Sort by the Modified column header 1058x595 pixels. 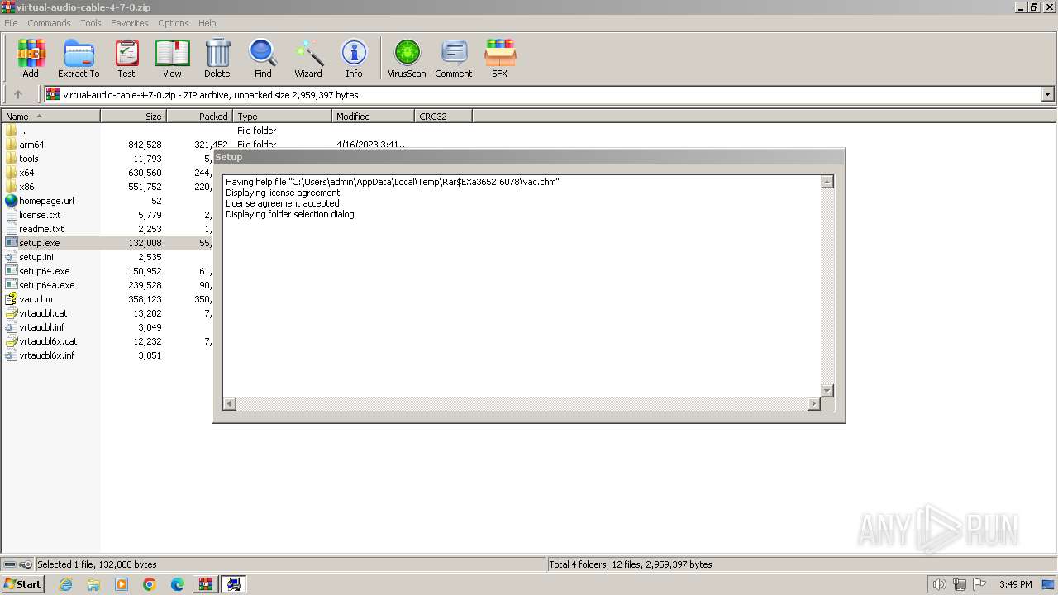374,117
